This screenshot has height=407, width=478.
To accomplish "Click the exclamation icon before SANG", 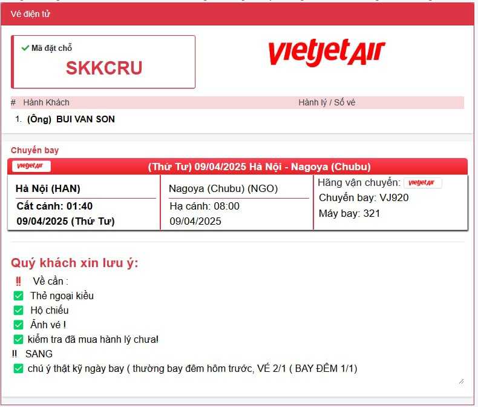I will (15, 354).
